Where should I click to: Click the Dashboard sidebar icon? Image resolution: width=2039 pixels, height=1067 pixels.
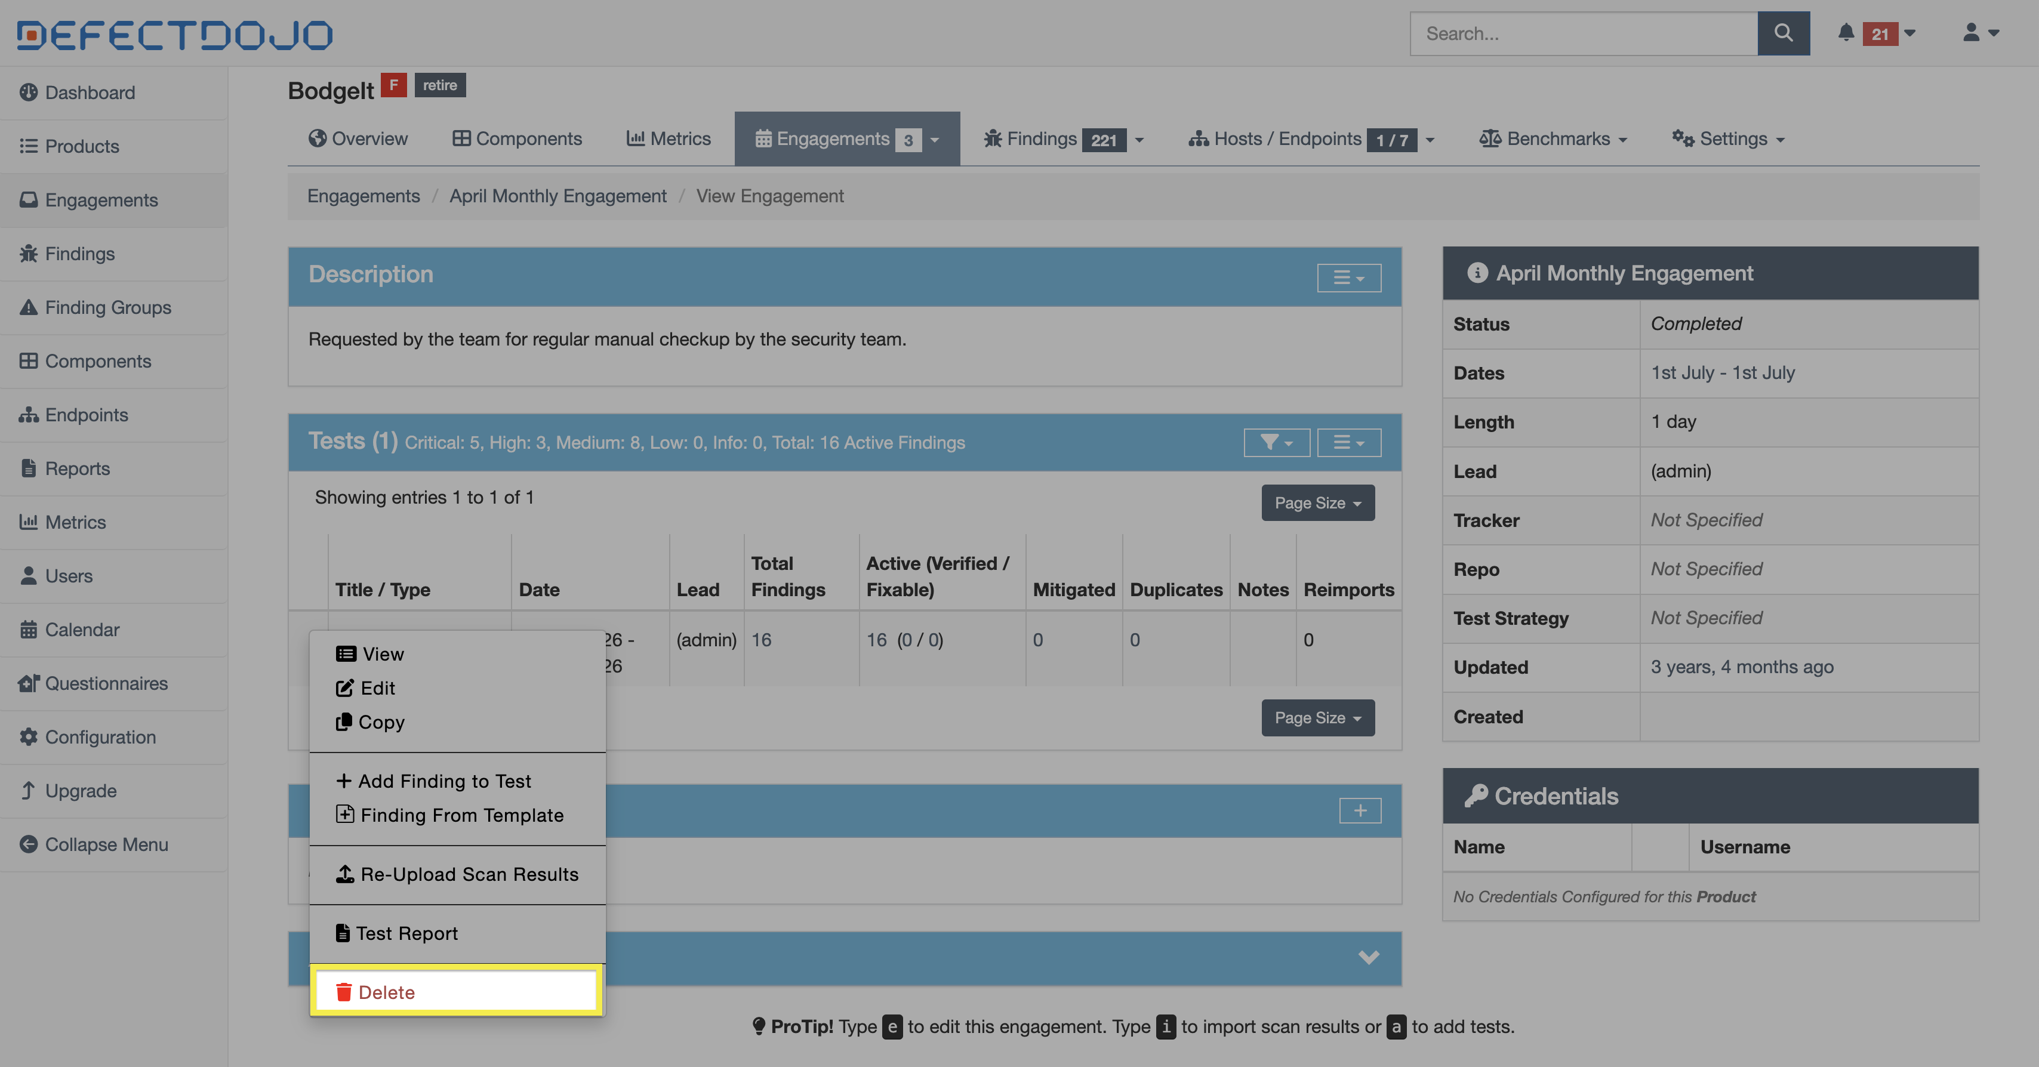29,92
